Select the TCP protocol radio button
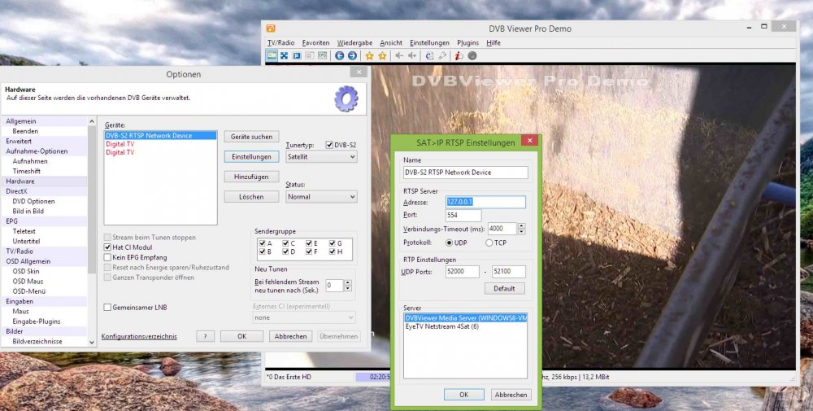 pos(489,243)
